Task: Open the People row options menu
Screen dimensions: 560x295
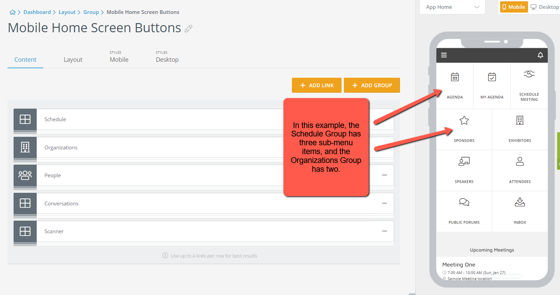Action: pos(384,175)
